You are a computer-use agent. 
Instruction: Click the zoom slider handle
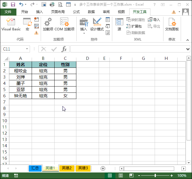(155, 175)
